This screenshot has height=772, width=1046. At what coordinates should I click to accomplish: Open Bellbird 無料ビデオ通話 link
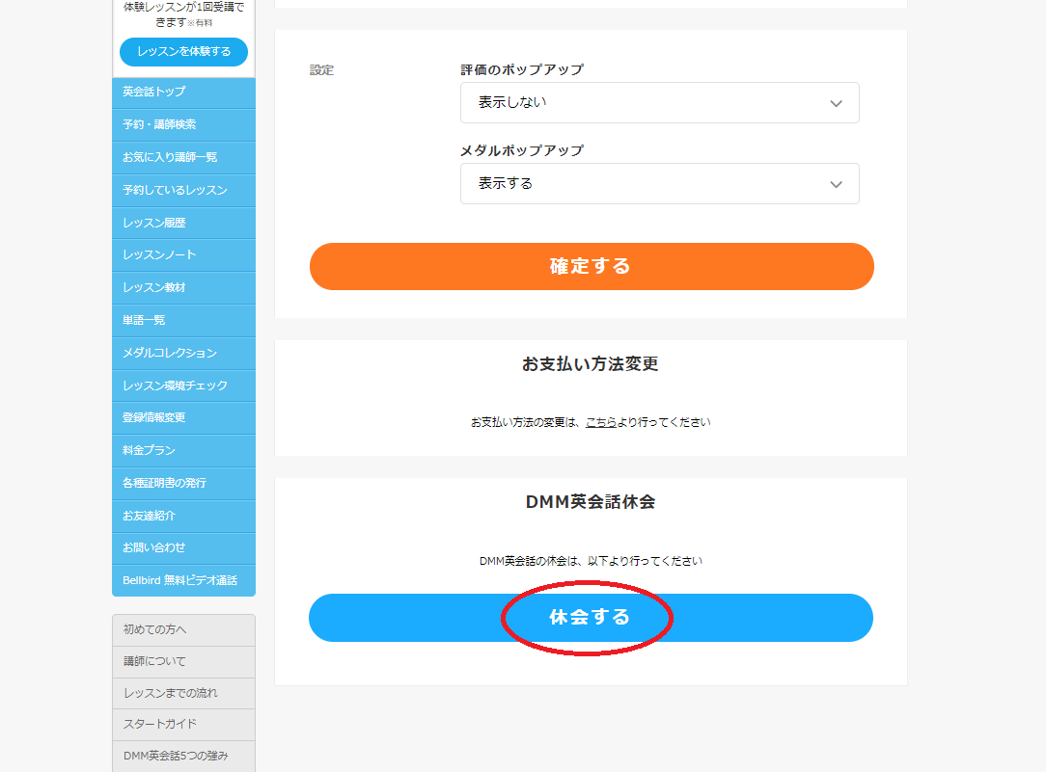tap(182, 580)
